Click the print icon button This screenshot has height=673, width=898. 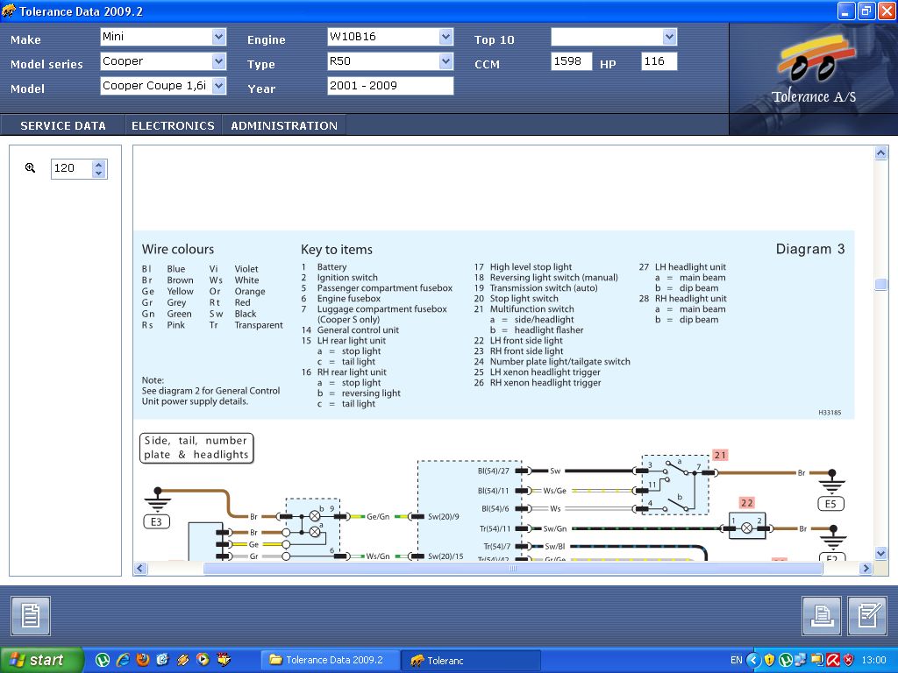[x=822, y=616]
